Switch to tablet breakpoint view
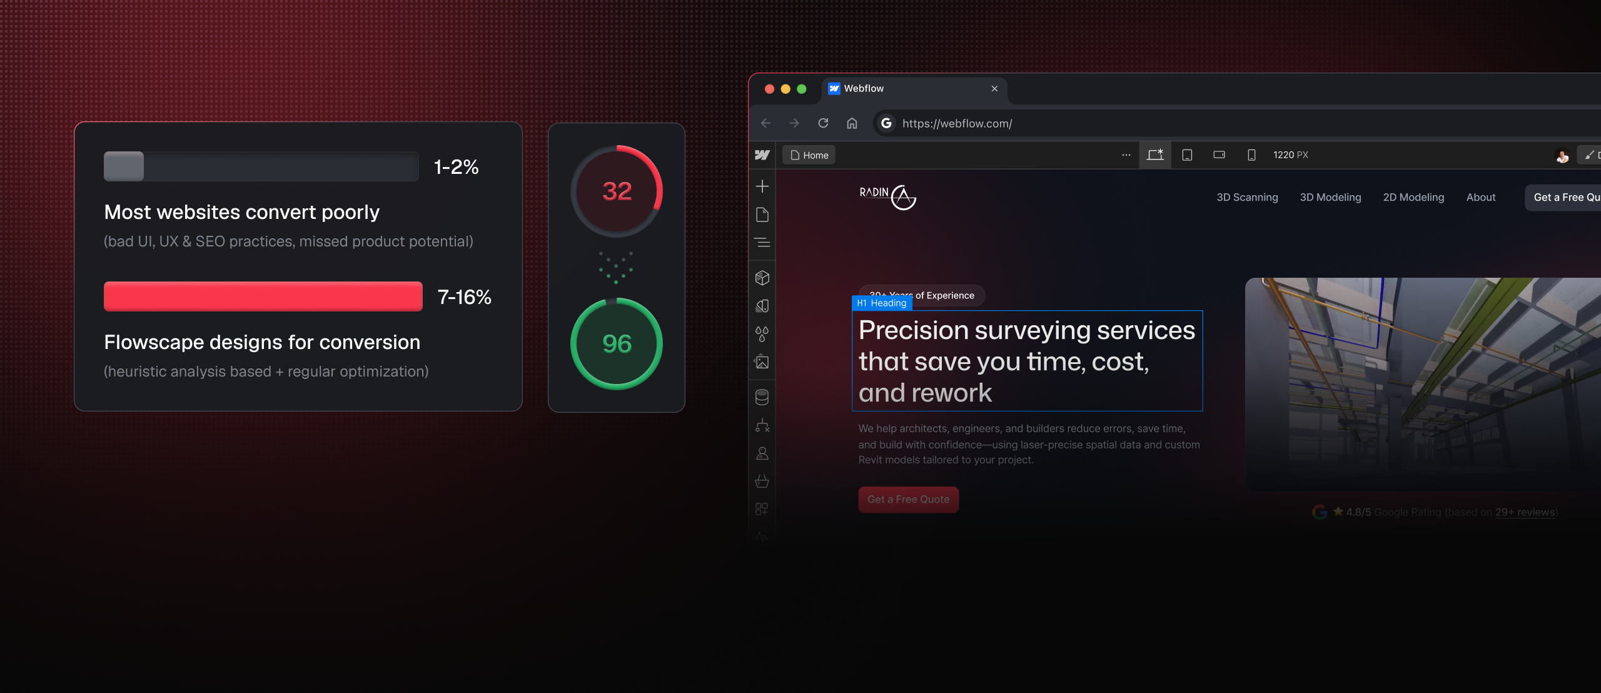1601x693 pixels. [x=1188, y=155]
